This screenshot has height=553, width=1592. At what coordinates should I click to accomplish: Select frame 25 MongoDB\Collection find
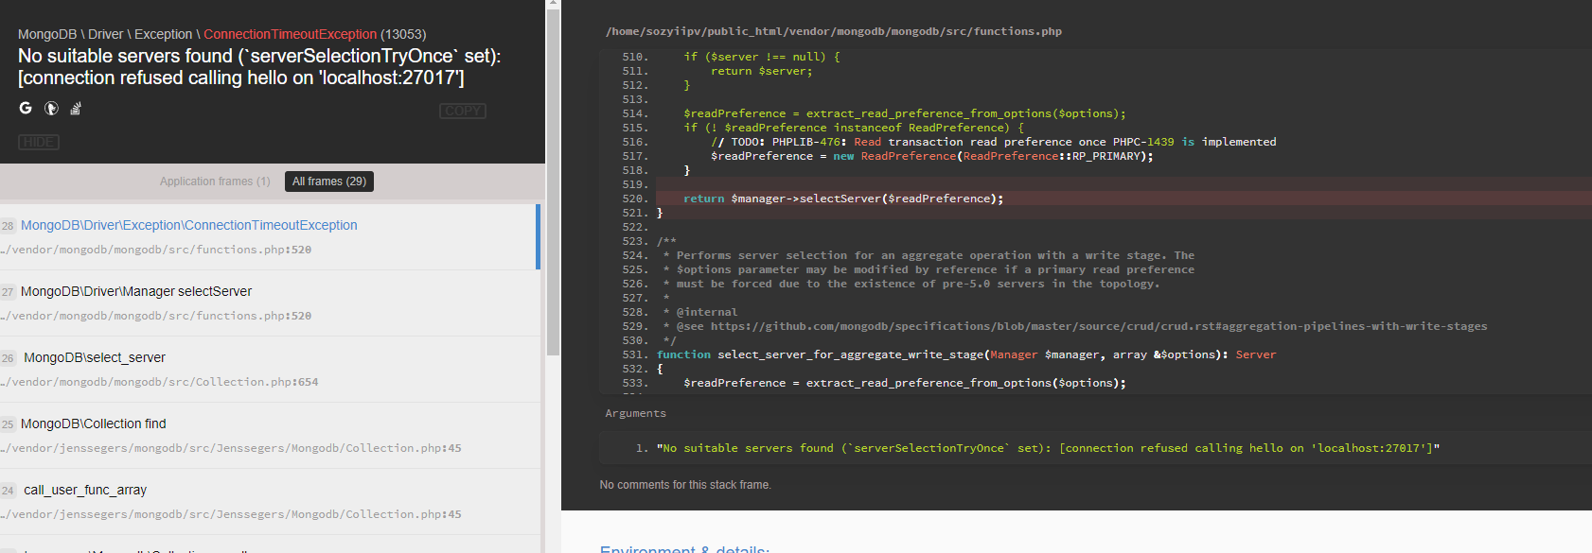pos(270,435)
